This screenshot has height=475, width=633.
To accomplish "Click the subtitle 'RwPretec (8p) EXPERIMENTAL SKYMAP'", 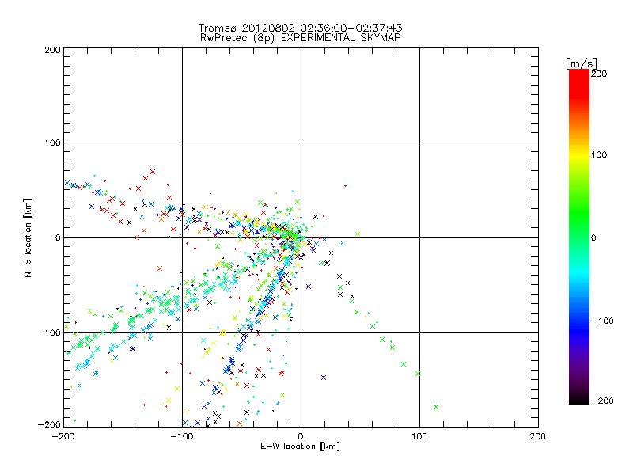I will [300, 38].
